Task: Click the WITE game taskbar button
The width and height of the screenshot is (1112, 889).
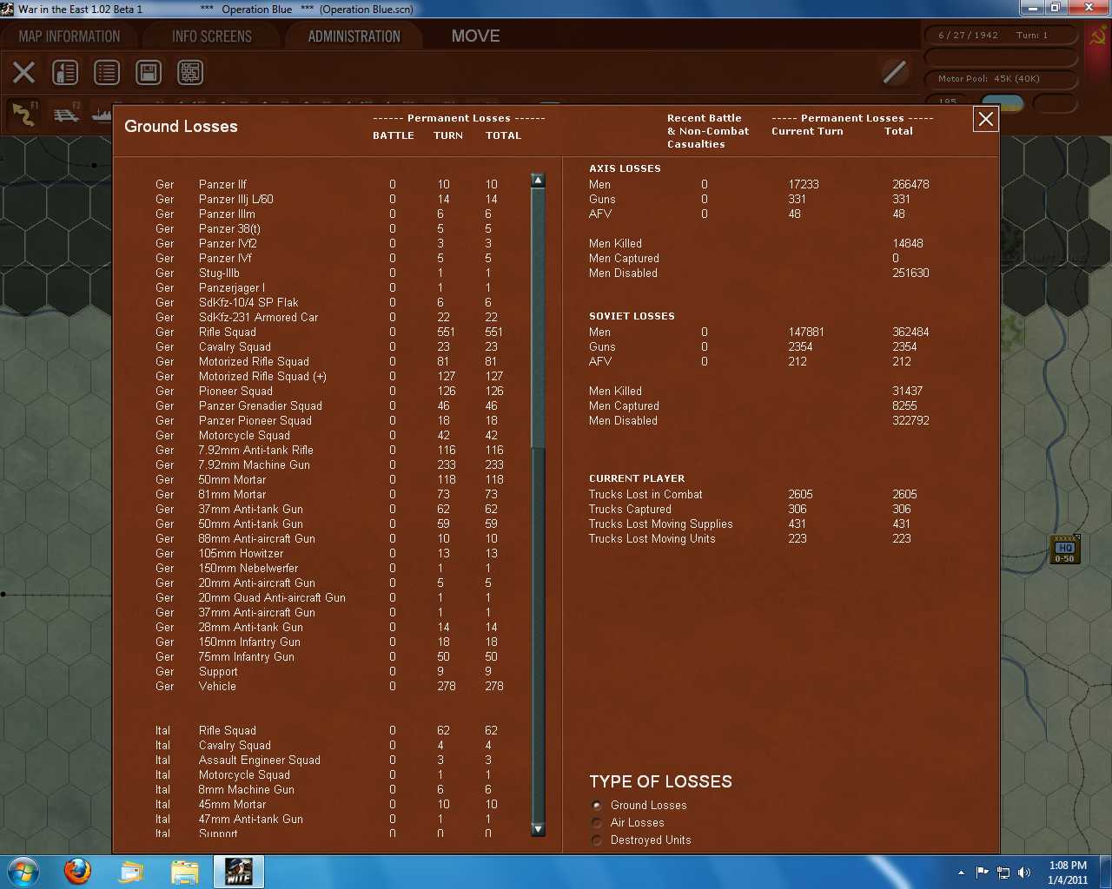Action: 238,872
